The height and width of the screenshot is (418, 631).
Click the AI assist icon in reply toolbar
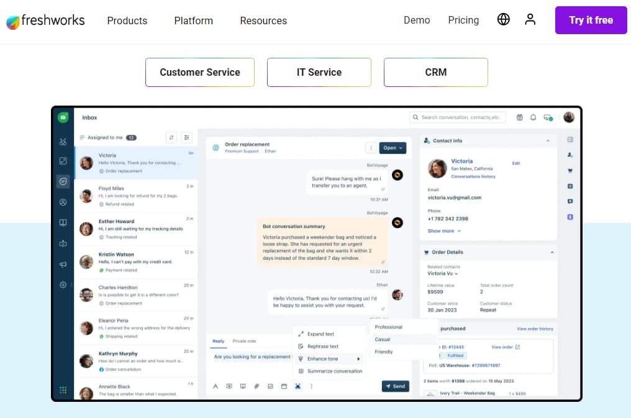[x=297, y=386]
